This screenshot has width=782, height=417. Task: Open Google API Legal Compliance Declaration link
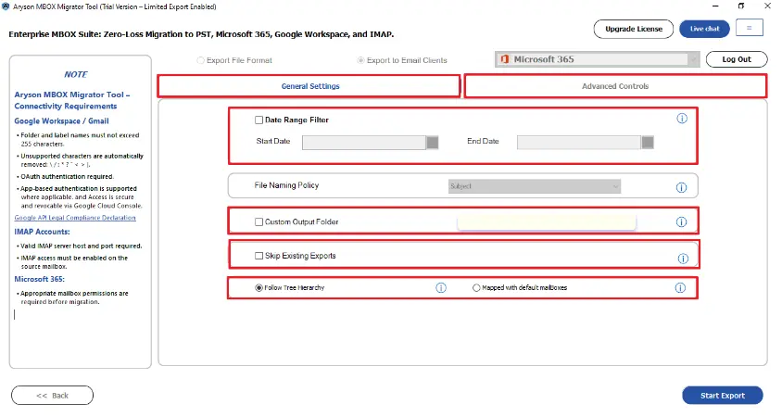coord(75,218)
